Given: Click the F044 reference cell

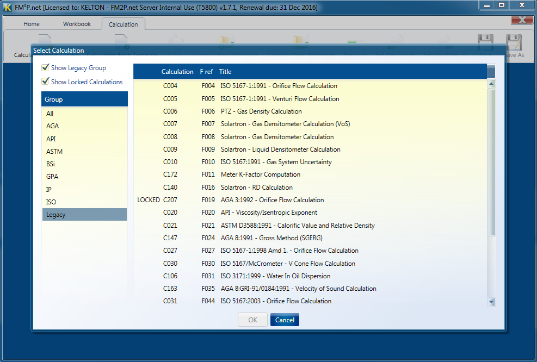Looking at the screenshot, I should pyautogui.click(x=208, y=301).
